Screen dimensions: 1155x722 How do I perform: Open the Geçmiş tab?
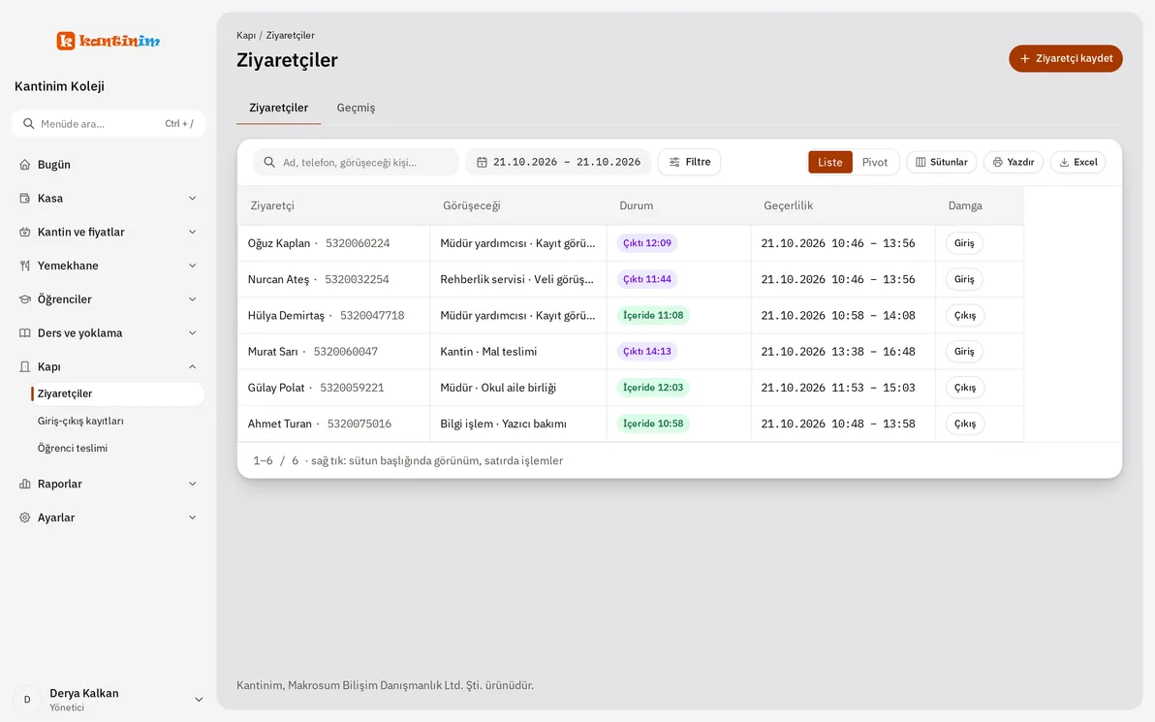click(356, 108)
